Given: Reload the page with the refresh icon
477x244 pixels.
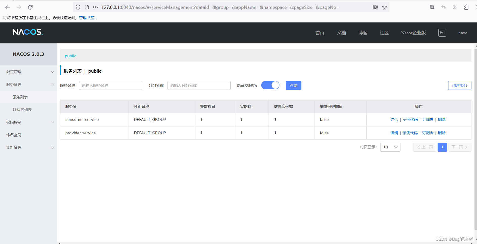Looking at the screenshot, I should click(30, 7).
